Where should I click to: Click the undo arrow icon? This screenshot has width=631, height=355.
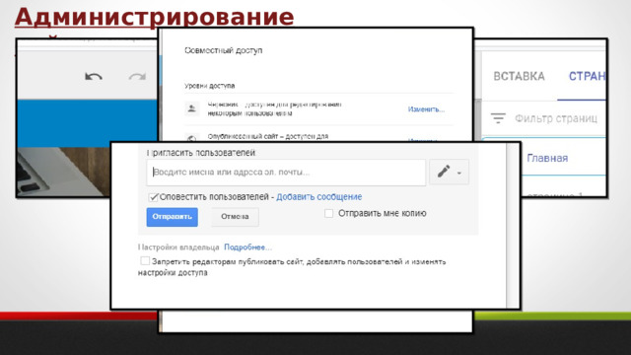(94, 76)
